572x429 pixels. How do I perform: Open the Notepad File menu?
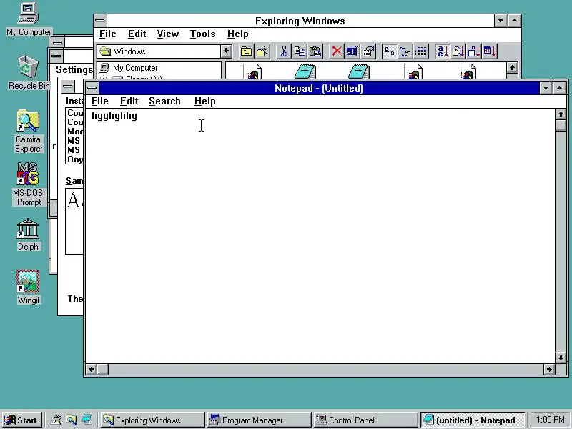click(100, 101)
